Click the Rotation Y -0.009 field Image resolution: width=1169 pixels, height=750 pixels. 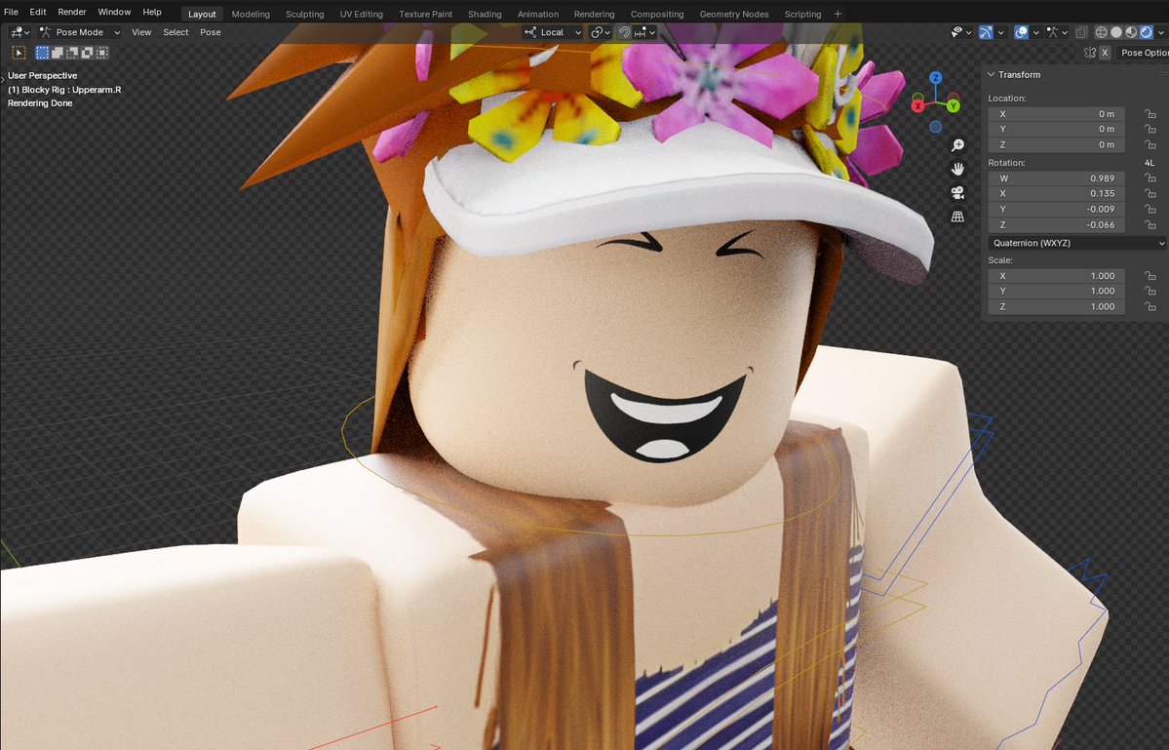coord(1056,209)
